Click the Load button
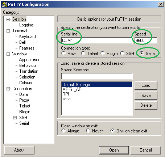 (x=146, y=85)
